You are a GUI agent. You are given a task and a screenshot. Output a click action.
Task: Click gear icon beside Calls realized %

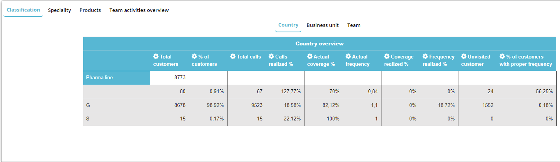pos(271,57)
